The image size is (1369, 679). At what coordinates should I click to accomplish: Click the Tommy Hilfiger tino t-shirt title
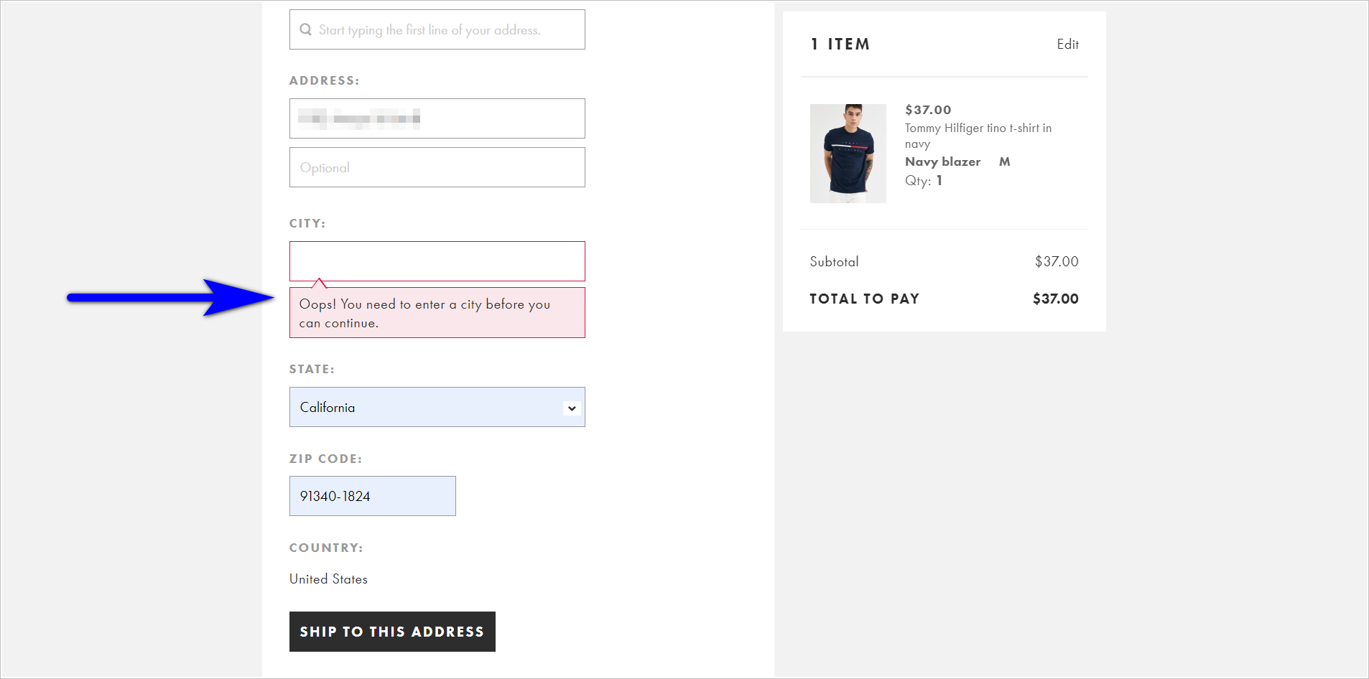978,136
